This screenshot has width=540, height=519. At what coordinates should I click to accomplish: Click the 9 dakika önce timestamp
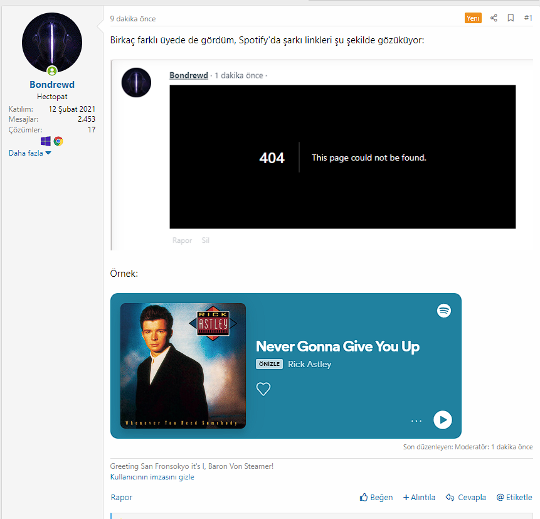133,19
